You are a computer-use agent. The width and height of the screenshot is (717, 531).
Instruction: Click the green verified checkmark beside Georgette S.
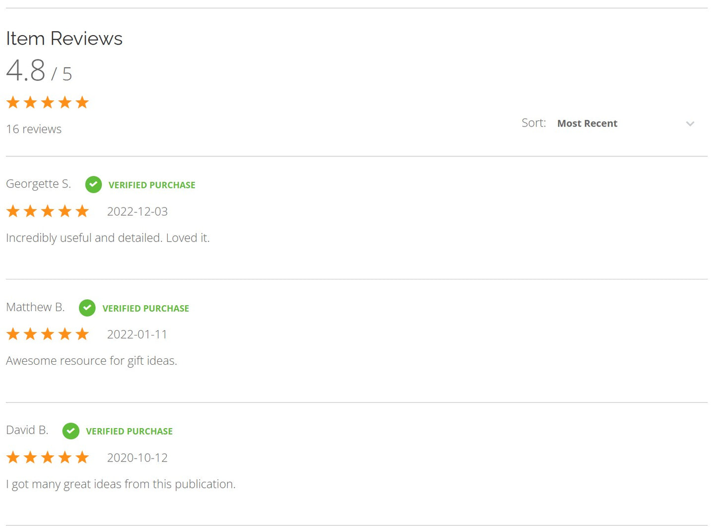(93, 185)
